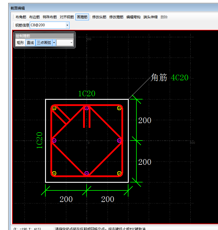Select 矩形 stirrup drawing mode
The height and width of the screenshot is (230, 218).
click(x=20, y=43)
